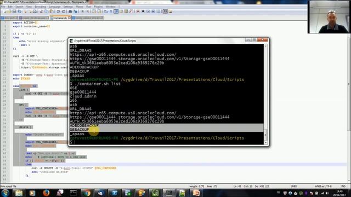351x197 pixels.
Task: Switch to the tab left of container.sh
Action: pos(34,18)
